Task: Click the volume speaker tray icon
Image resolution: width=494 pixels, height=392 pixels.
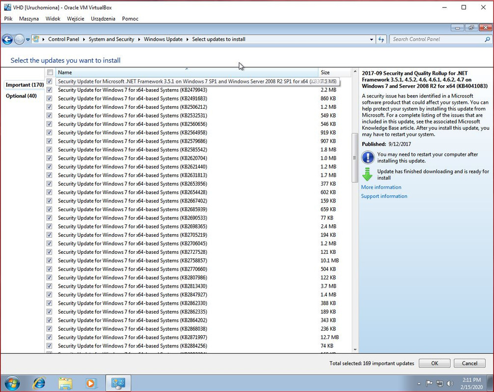Action: pyautogui.click(x=450, y=383)
